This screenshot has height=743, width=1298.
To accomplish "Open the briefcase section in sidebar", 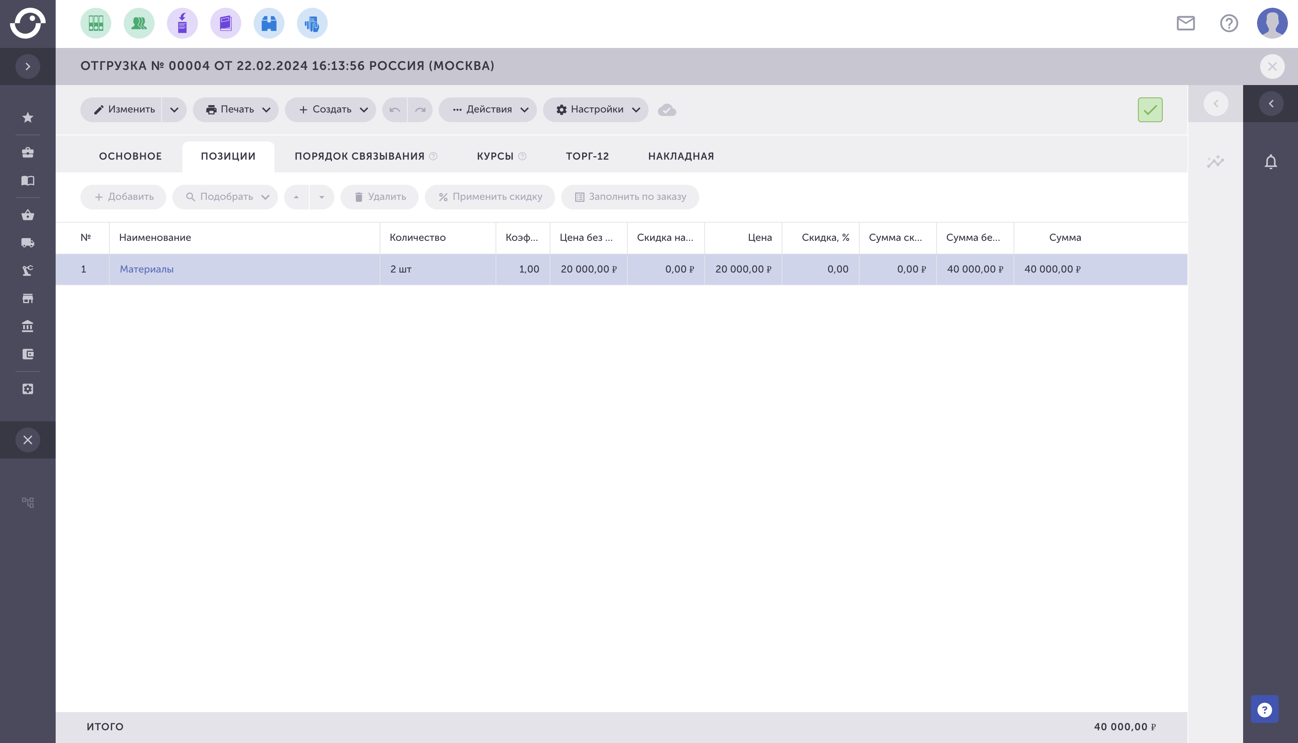I will [x=27, y=153].
